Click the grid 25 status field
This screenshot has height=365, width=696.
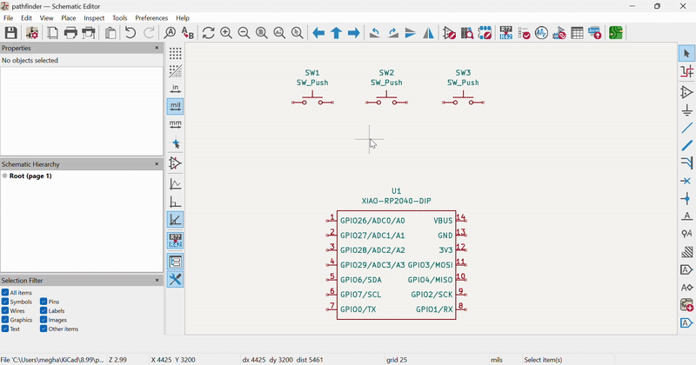point(397,360)
